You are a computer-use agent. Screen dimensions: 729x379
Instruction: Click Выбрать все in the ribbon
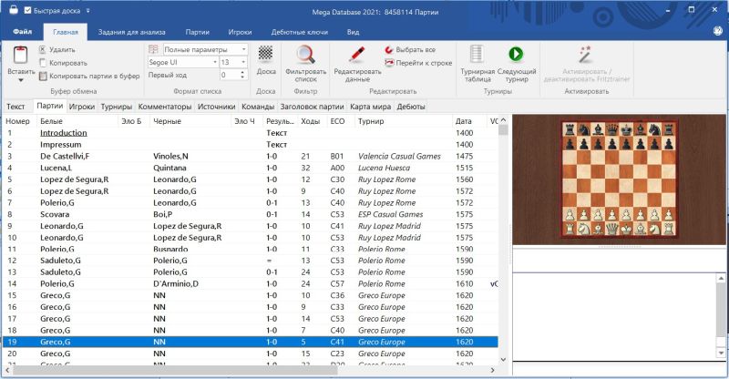[x=416, y=50]
